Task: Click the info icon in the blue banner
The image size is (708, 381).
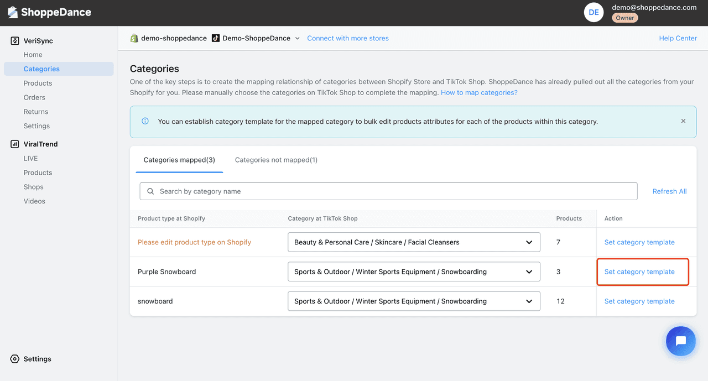Action: [x=145, y=121]
